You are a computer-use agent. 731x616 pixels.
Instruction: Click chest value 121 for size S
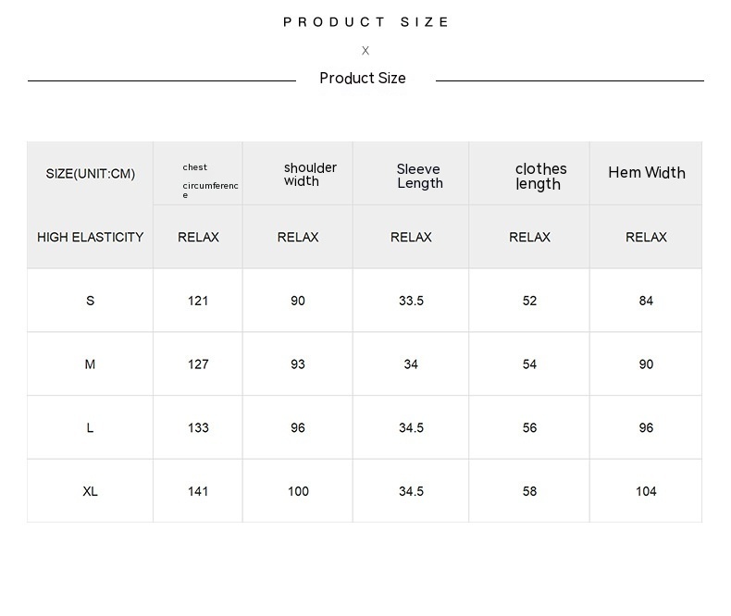click(x=198, y=301)
